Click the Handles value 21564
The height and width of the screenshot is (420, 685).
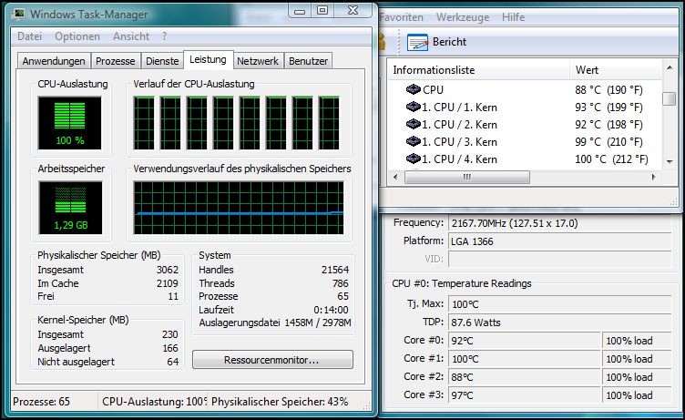tap(335, 270)
